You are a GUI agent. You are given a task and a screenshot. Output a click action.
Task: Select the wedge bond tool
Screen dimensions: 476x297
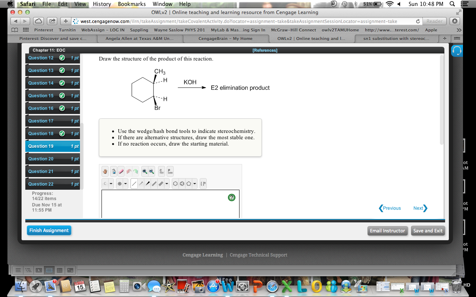pos(148,183)
